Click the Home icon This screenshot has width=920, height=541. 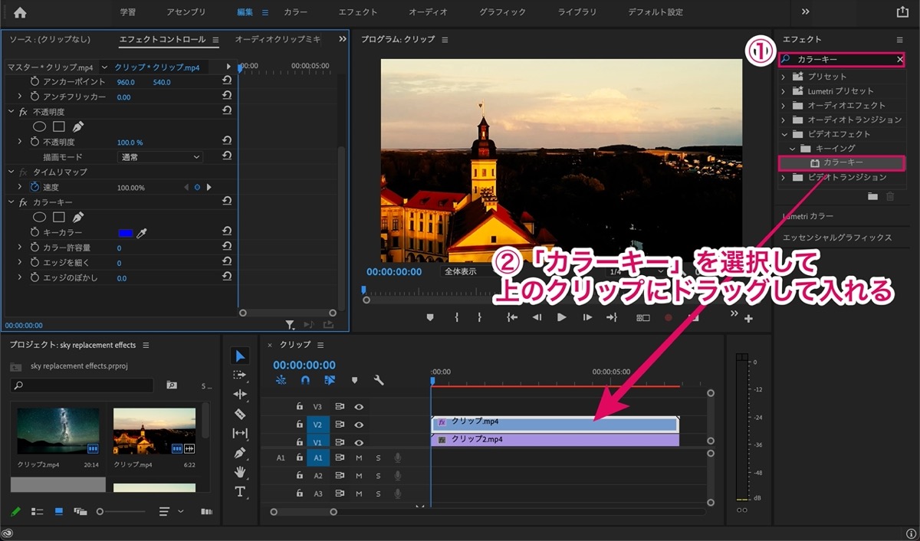point(20,12)
